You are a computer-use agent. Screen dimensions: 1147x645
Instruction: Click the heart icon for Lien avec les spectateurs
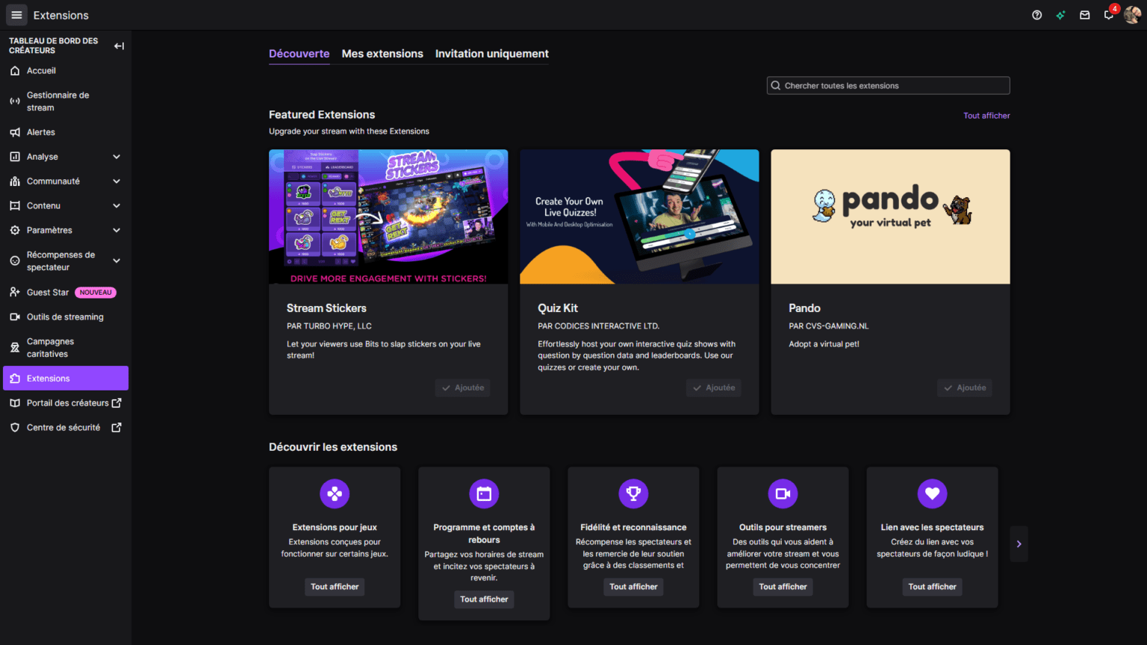[x=932, y=493]
